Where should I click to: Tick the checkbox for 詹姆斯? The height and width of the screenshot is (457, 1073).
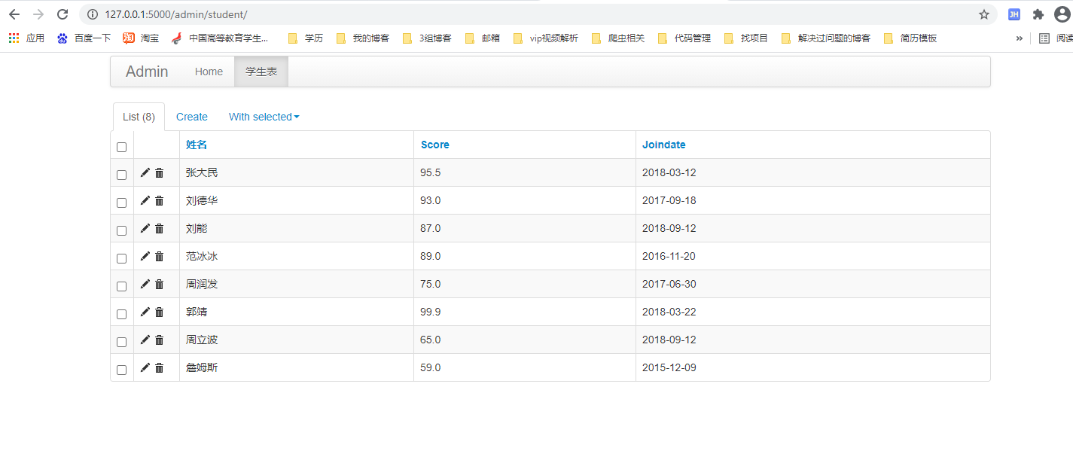121,370
